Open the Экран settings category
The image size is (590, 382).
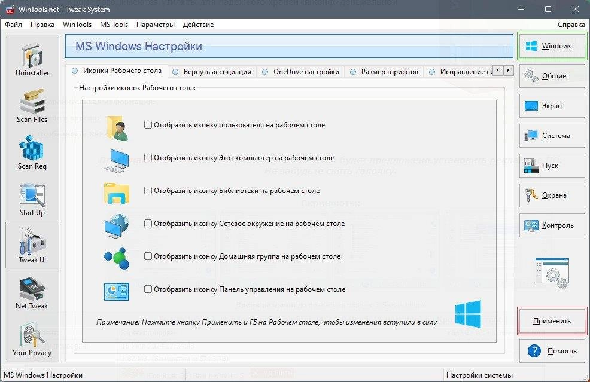tap(552, 106)
